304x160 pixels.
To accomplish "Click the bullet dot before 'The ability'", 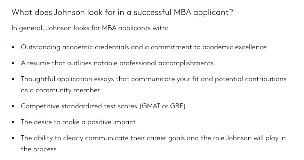I will point(13,138).
